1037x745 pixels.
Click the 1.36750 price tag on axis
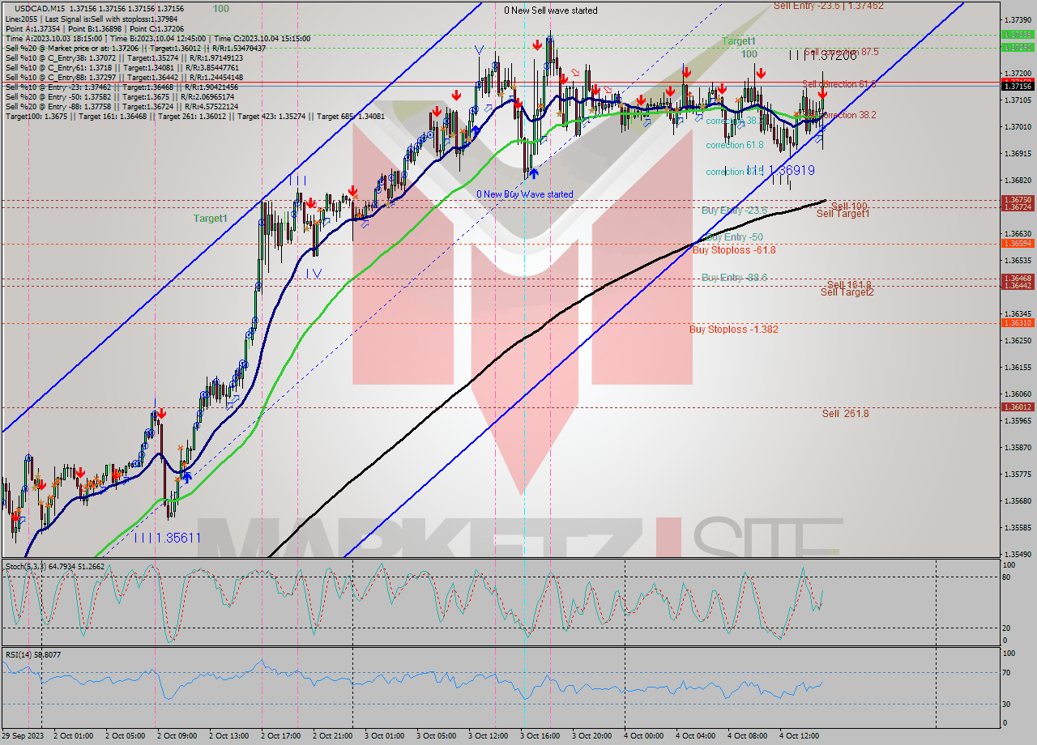(1017, 199)
